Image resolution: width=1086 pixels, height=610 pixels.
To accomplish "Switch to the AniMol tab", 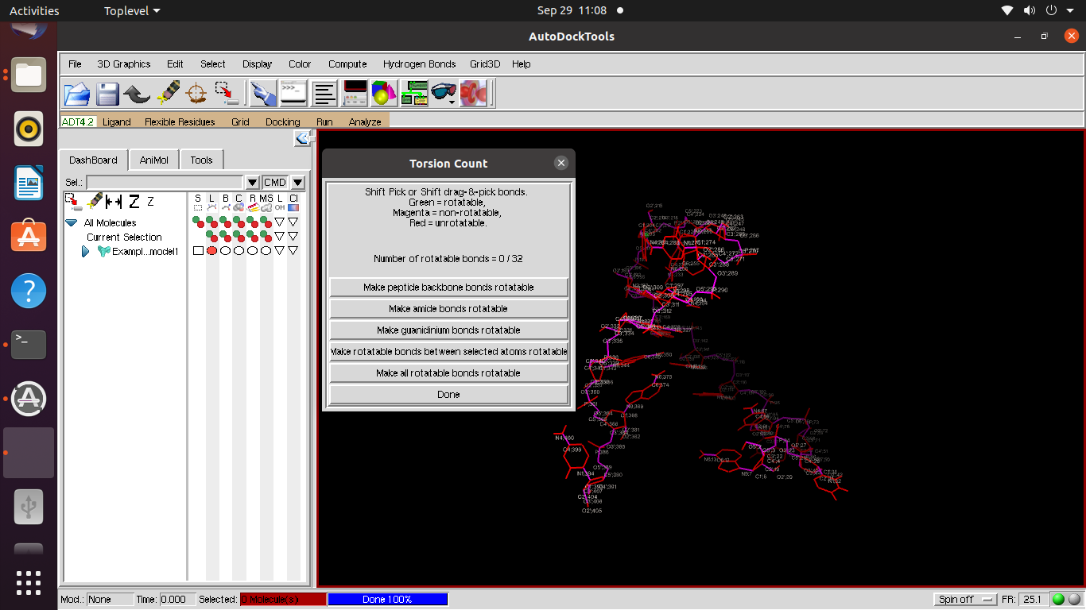I will [x=154, y=160].
